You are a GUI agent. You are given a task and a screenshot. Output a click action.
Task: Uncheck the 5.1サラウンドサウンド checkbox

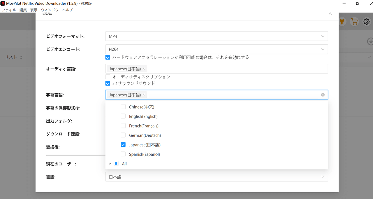(108, 83)
